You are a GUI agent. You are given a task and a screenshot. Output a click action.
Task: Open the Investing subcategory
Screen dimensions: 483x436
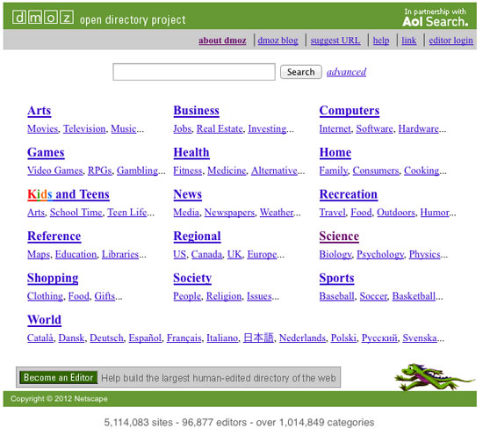coord(267,129)
